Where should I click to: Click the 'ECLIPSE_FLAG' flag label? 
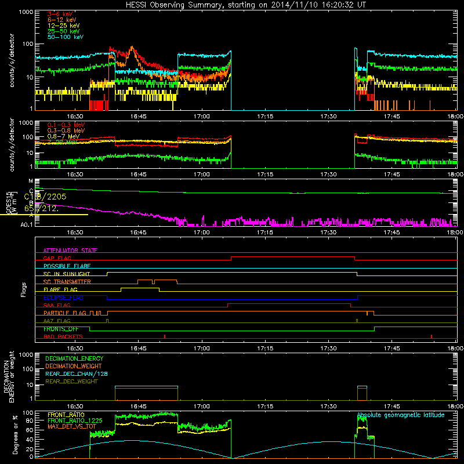[x=63, y=298]
